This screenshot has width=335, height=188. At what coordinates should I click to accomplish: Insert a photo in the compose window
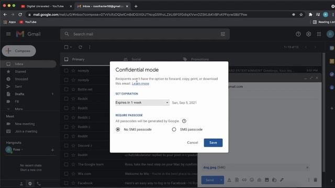(x=266, y=180)
